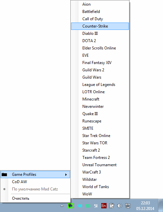Show hidden tray icons arrow
Image resolution: width=163 pixels, height=212 pixels.
tap(62, 206)
